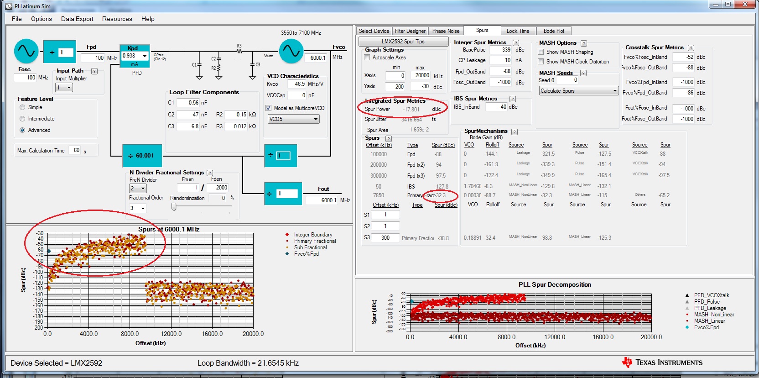Open the Input Multiplier dropdown
759x378 pixels.
pyautogui.click(x=64, y=88)
